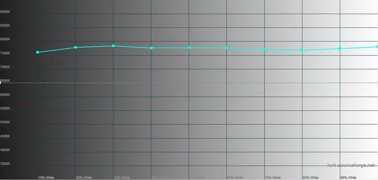This screenshot has width=378, height=180.
Task: Click the "10% White" x-axis label
Action: pyautogui.click(x=46, y=177)
